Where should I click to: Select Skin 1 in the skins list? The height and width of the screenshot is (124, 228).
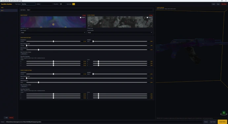point(9,11)
